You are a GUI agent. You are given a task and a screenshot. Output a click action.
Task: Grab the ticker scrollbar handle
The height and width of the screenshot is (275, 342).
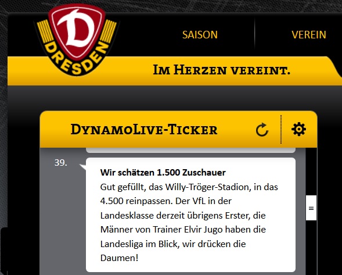[311, 208]
